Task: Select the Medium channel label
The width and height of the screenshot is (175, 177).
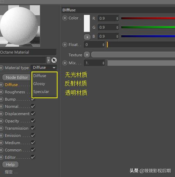Action: (x=12, y=143)
